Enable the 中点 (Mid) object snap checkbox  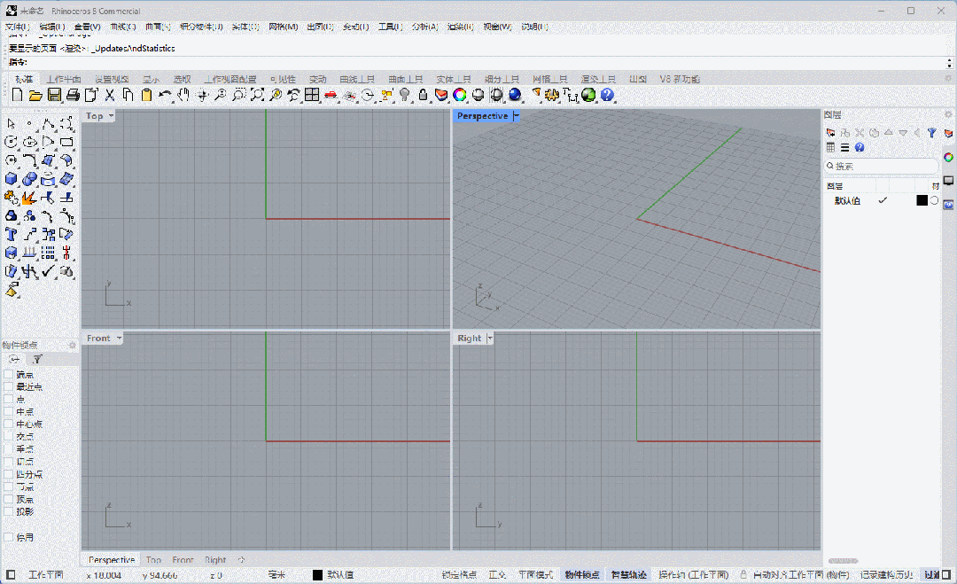[x=9, y=411]
